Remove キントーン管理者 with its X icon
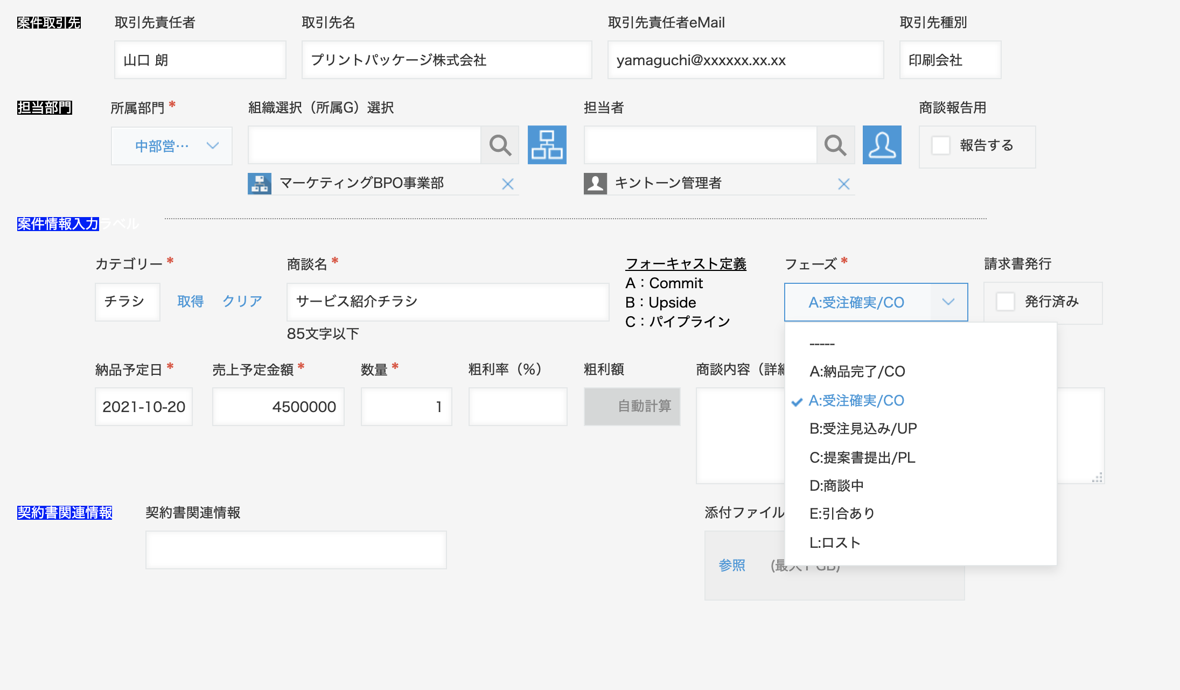Viewport: 1180px width, 690px height. (x=843, y=184)
